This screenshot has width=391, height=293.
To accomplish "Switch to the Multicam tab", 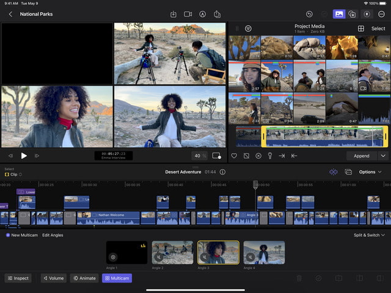I will pos(117,278).
